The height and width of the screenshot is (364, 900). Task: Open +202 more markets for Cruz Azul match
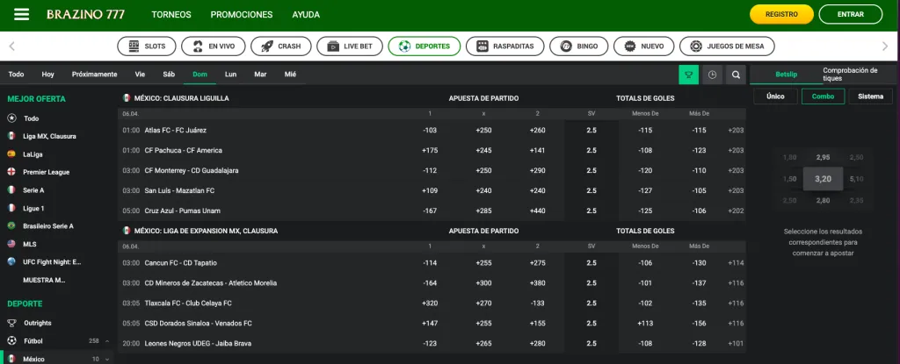tap(736, 211)
